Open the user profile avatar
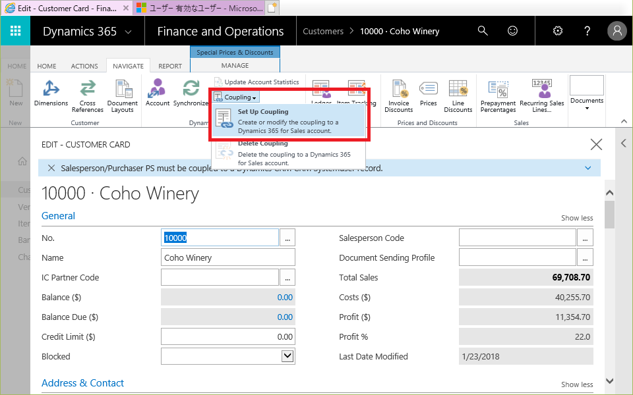633x395 pixels. click(x=617, y=31)
